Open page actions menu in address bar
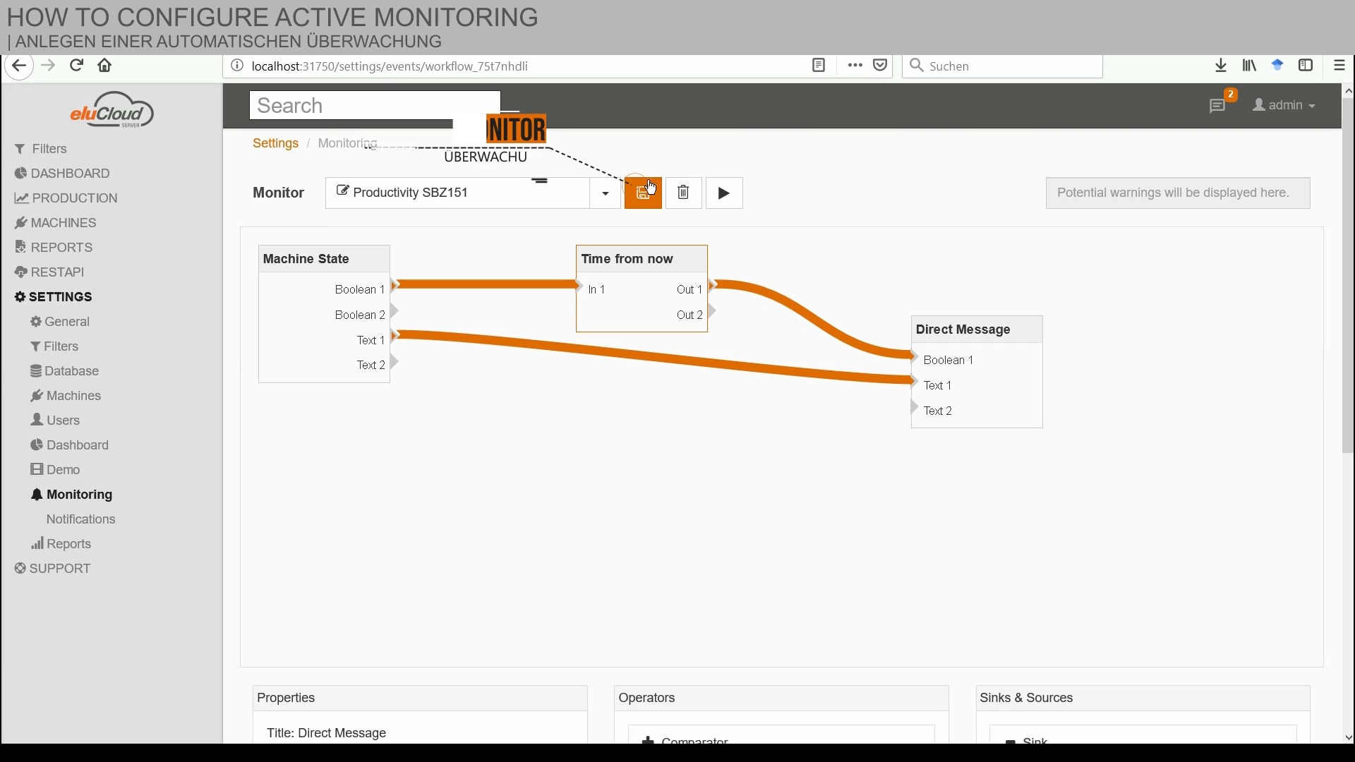This screenshot has width=1355, height=762. 854,66
